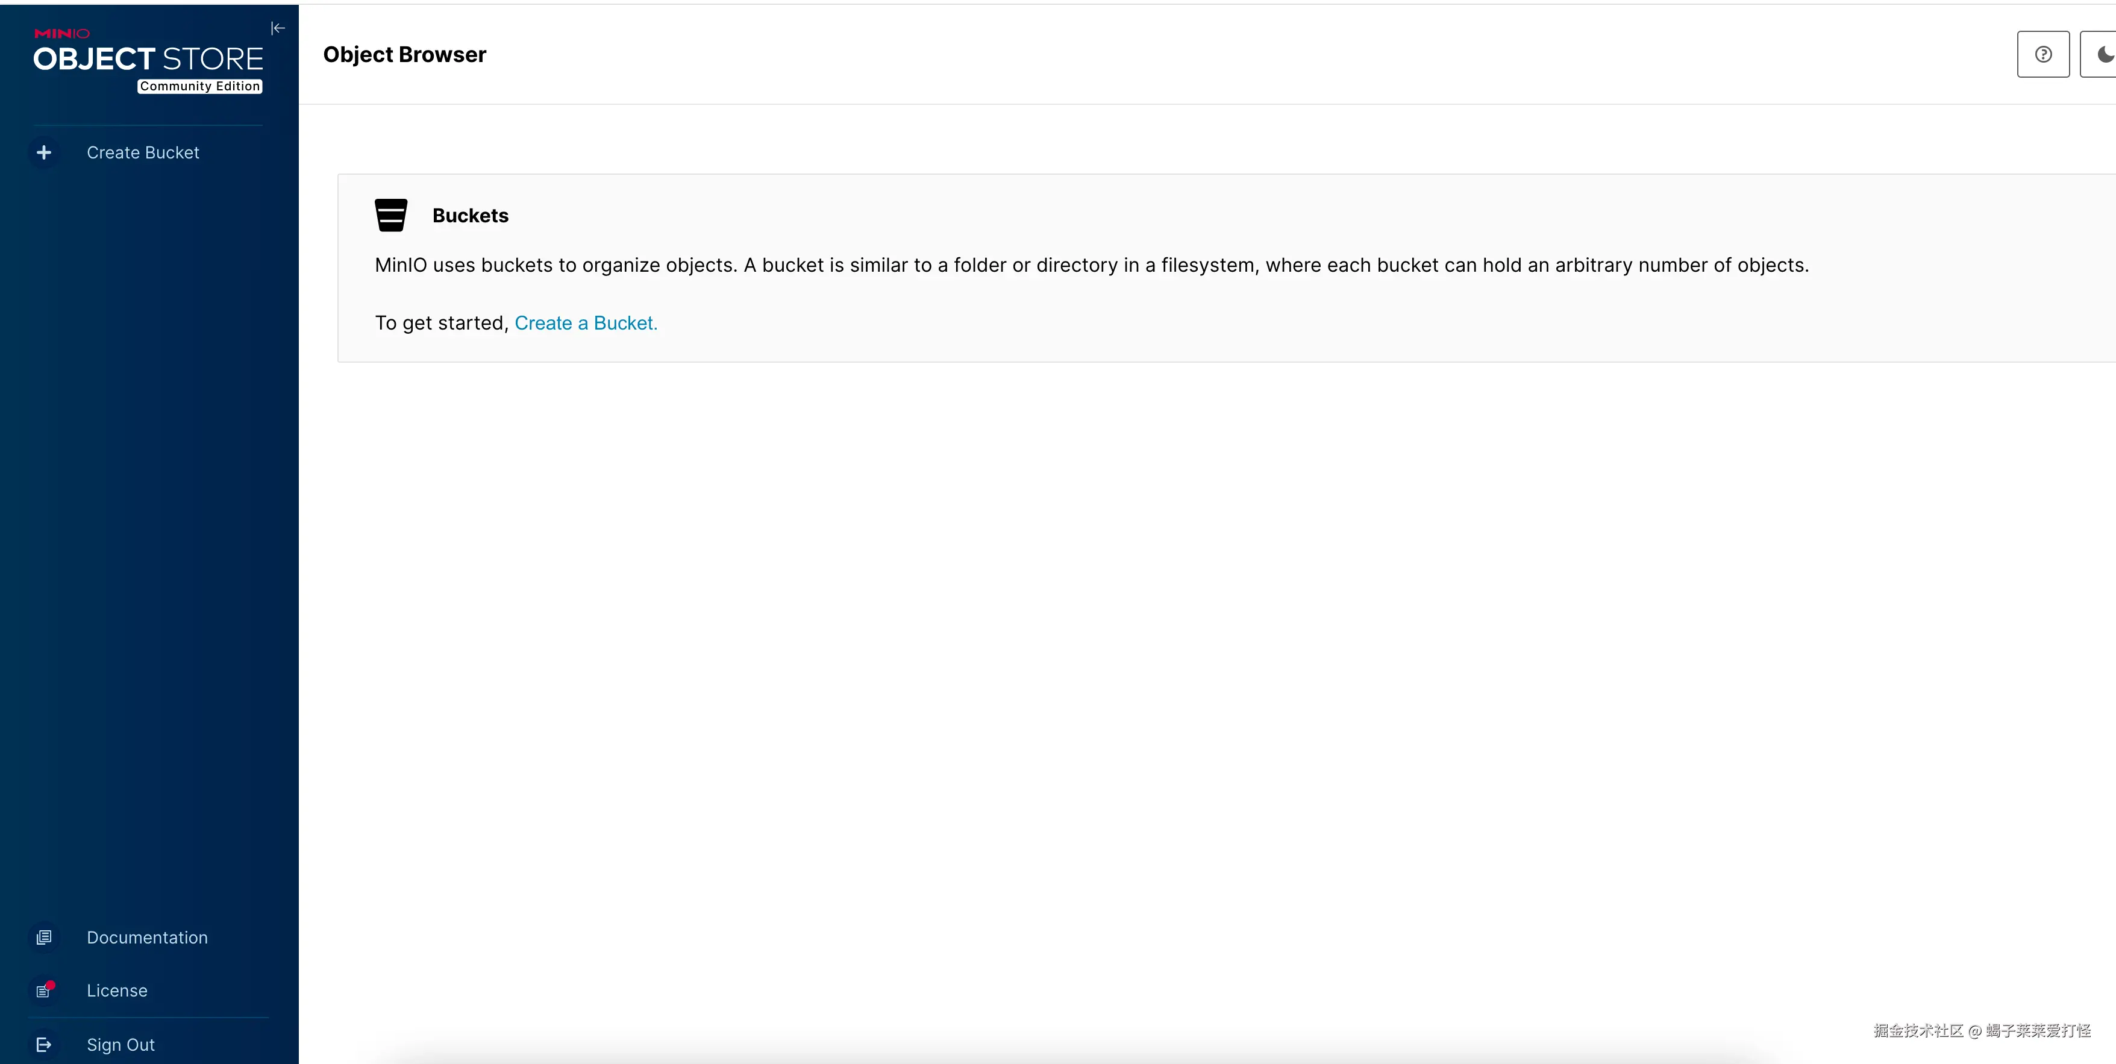2116x1064 pixels.
Task: Click the Object Browser page title
Action: tap(404, 54)
